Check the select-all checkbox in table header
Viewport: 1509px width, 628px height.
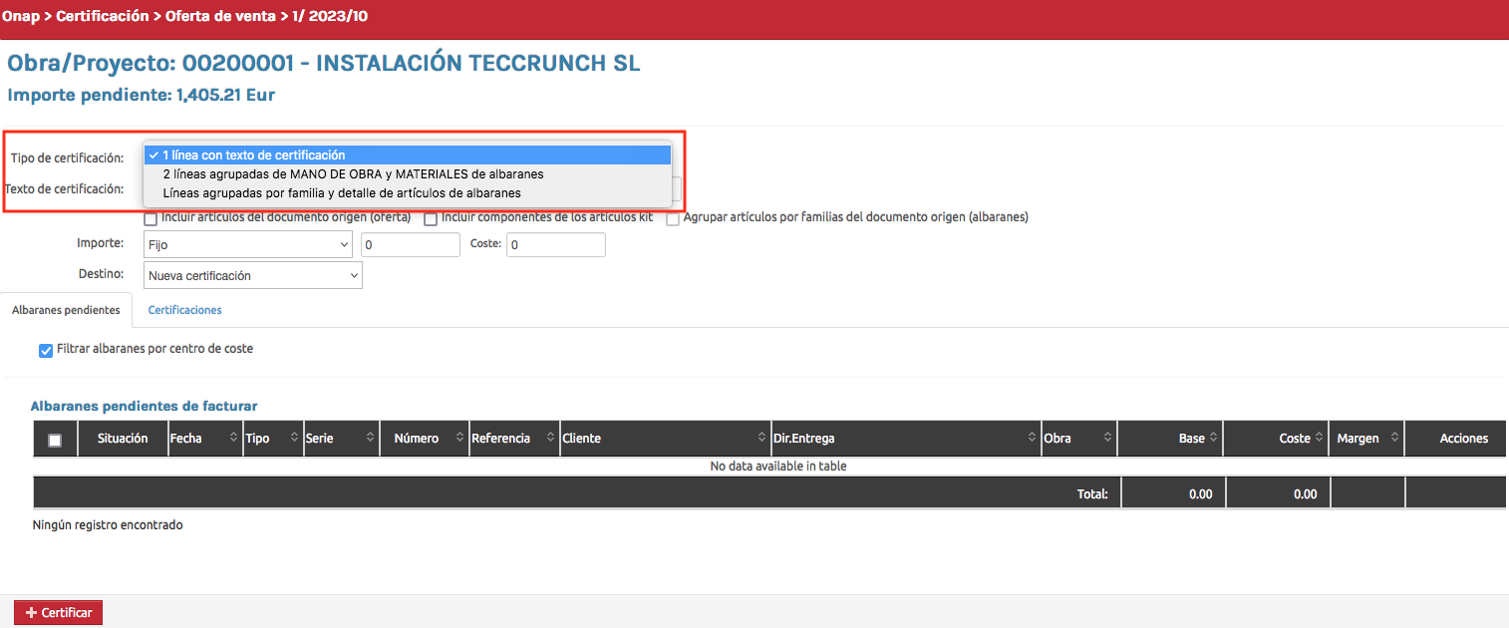(55, 441)
